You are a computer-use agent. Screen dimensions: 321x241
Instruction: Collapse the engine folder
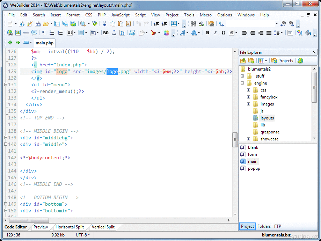242,83
